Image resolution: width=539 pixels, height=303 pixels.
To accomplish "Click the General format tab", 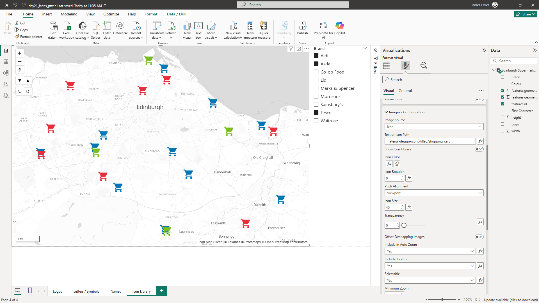I will coord(405,91).
